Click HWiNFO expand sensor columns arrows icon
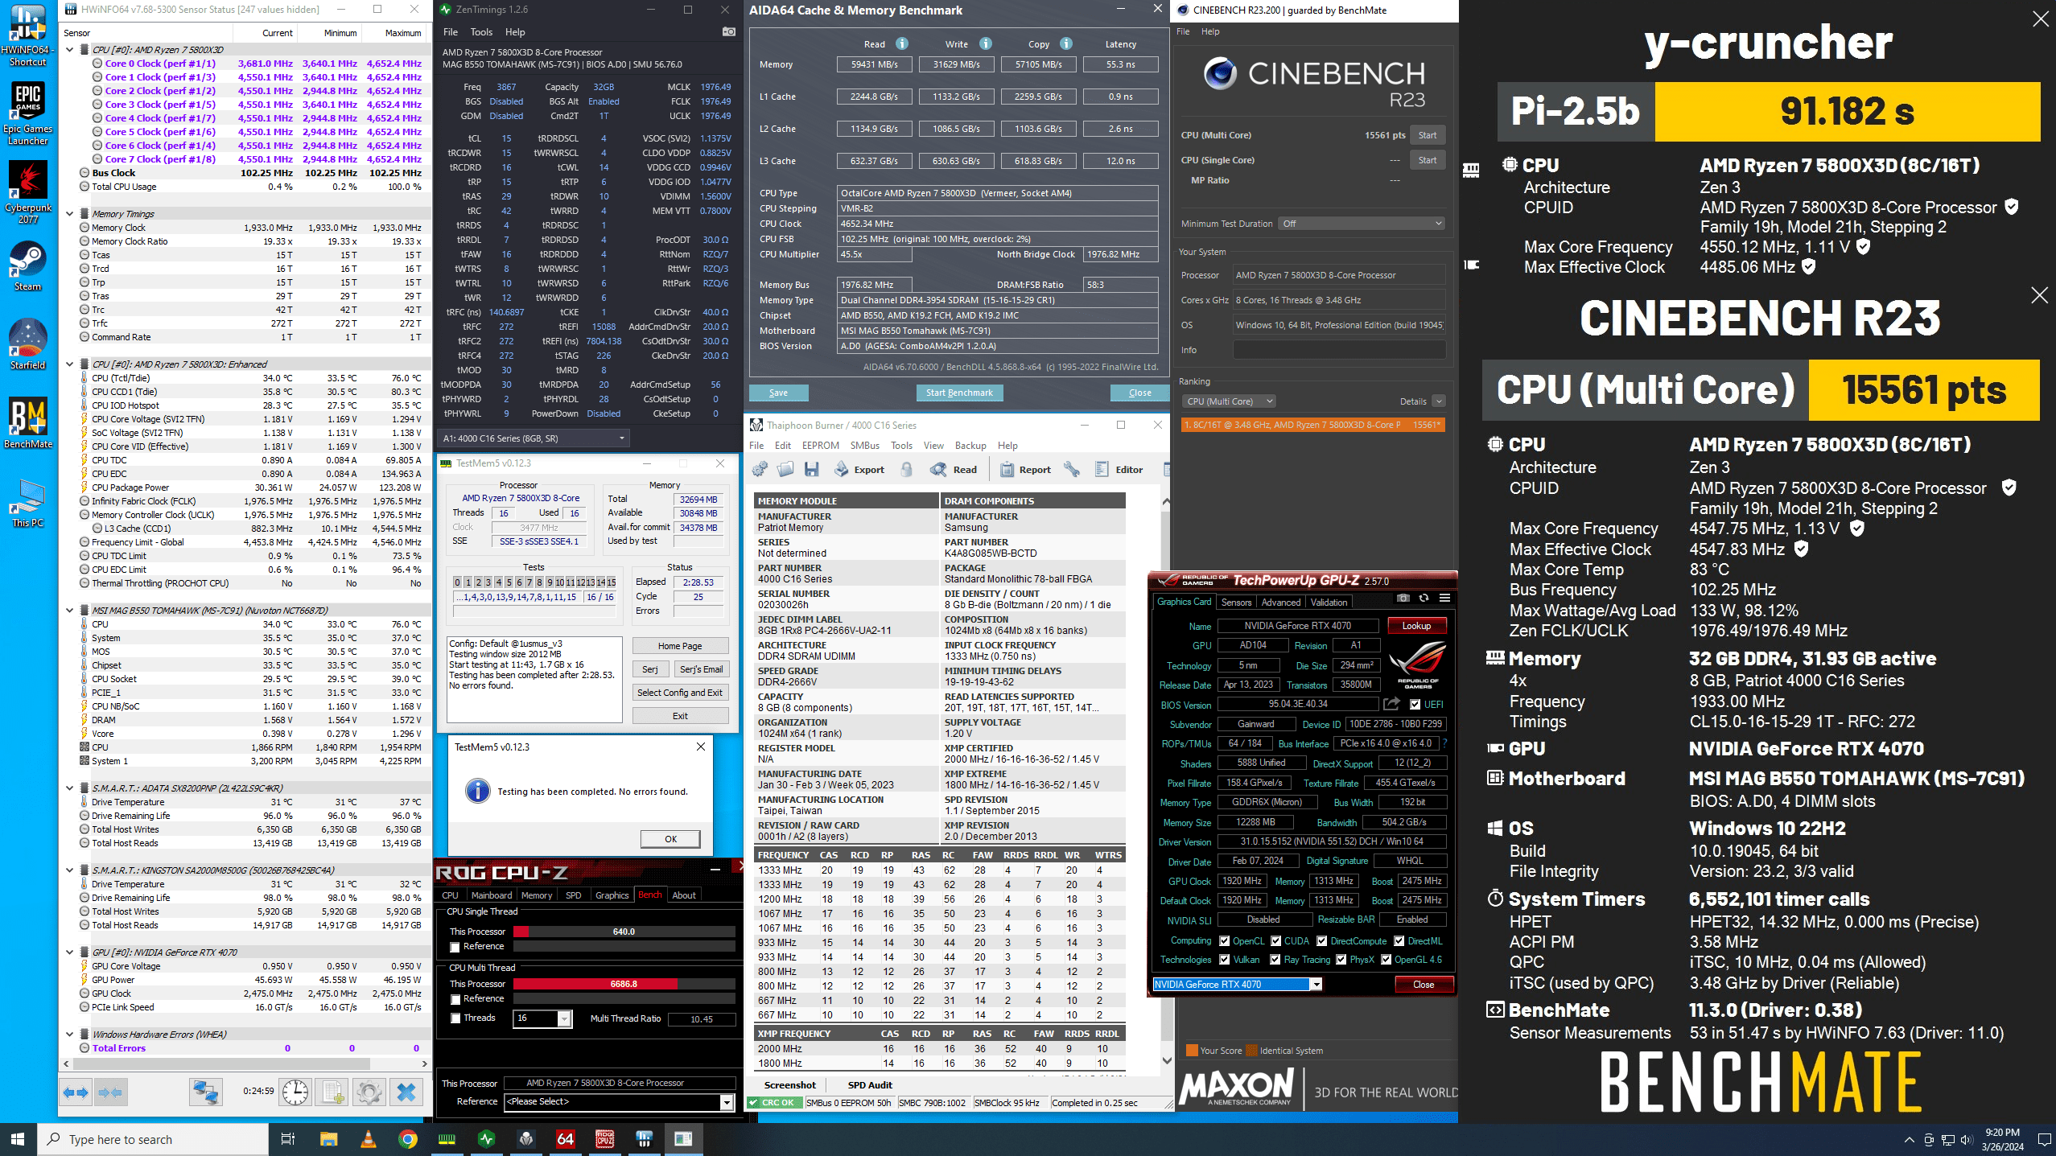 (x=75, y=1092)
